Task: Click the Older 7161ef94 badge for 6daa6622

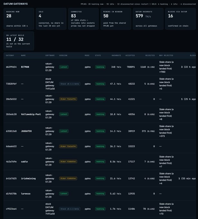Action: [68, 147]
